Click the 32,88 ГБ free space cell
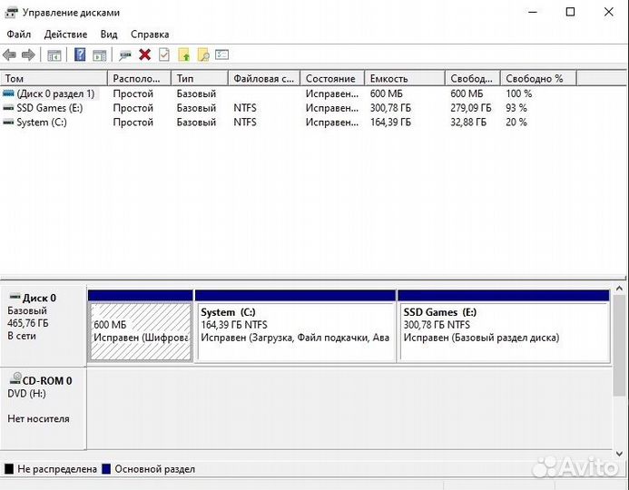 point(468,122)
